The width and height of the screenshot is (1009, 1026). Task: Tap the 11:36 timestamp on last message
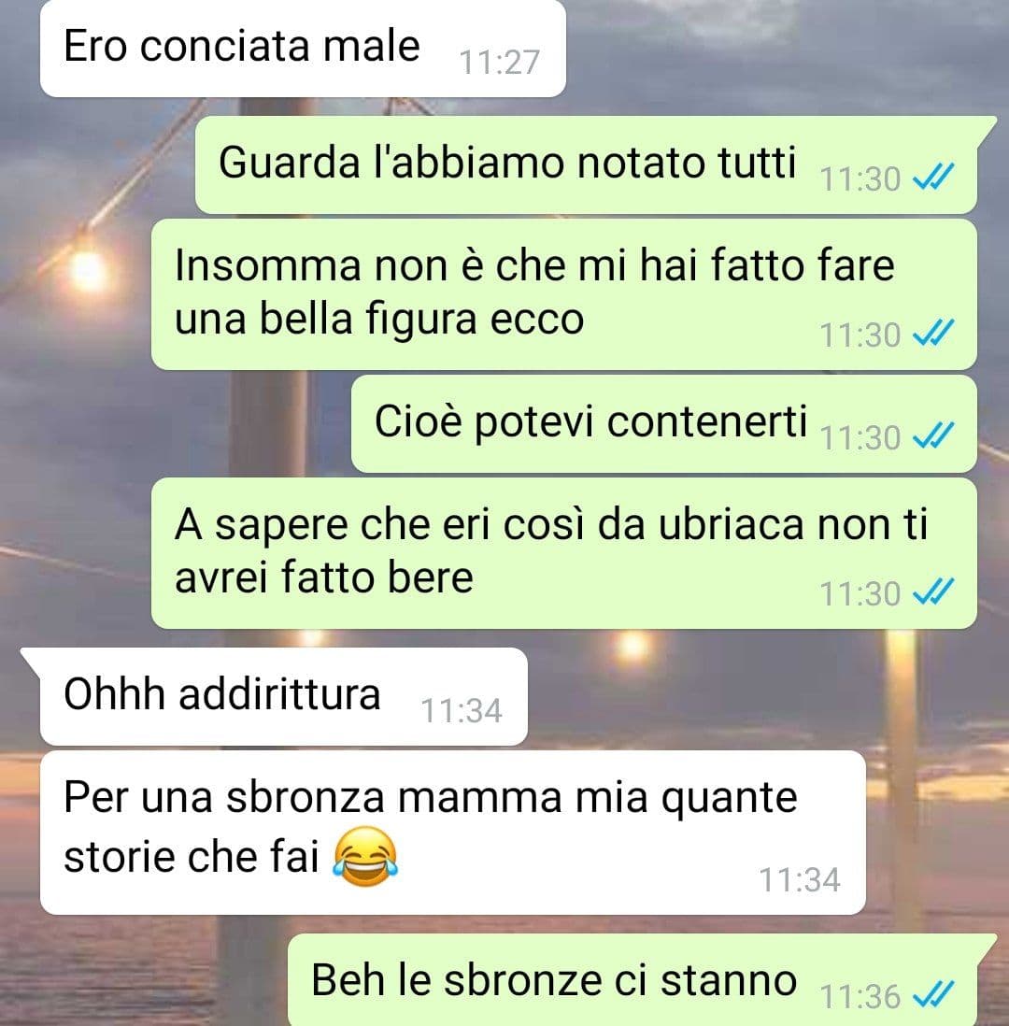coord(860,996)
